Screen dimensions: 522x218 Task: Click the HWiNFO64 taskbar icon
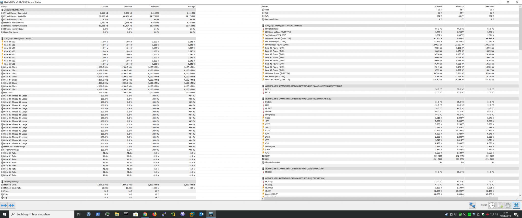click(x=211, y=214)
